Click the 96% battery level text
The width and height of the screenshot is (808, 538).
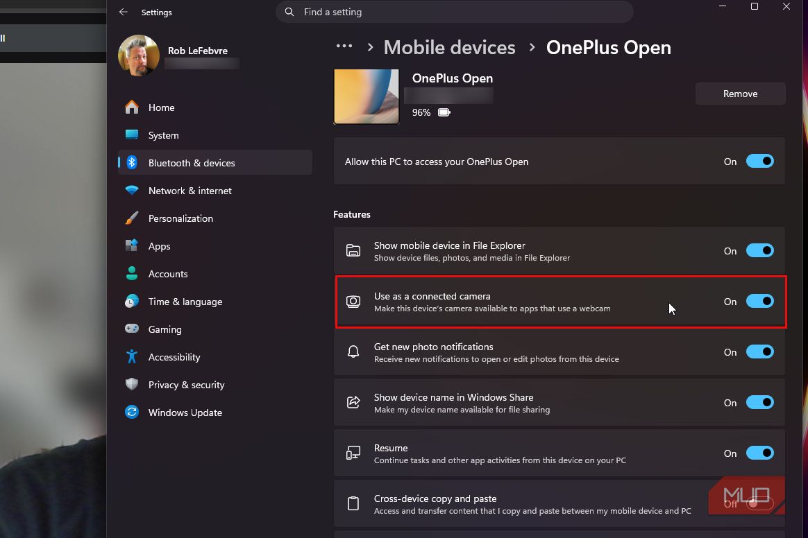point(421,112)
